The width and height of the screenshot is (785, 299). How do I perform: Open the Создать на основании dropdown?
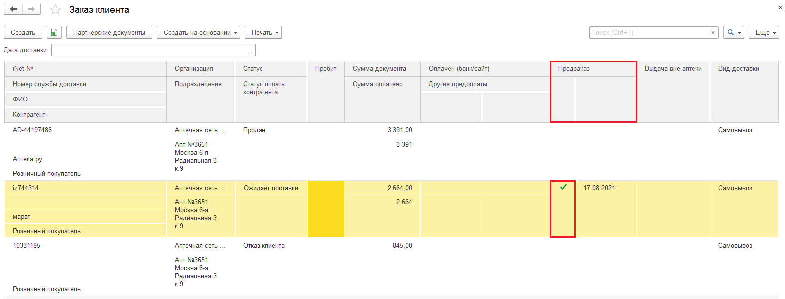click(x=198, y=33)
